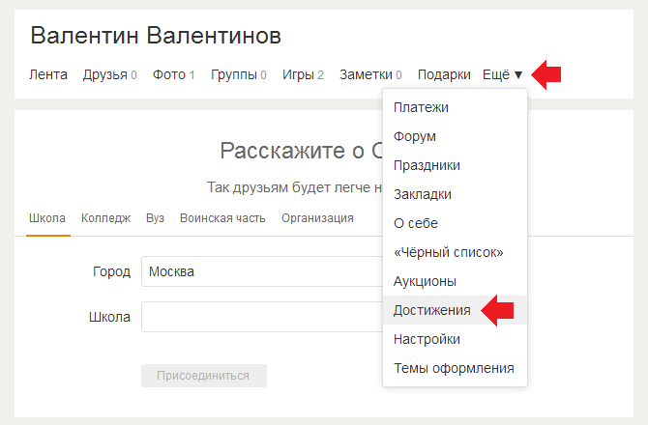This screenshot has width=648, height=425.
Task: Open Настройки from the dropdown
Action: click(427, 339)
